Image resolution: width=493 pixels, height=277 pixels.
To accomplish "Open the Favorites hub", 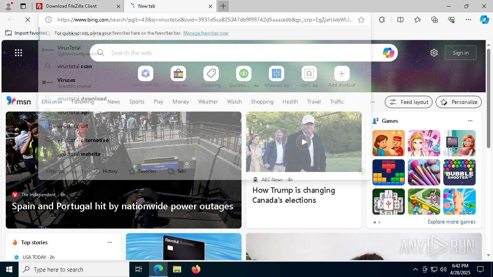I will (x=418, y=20).
